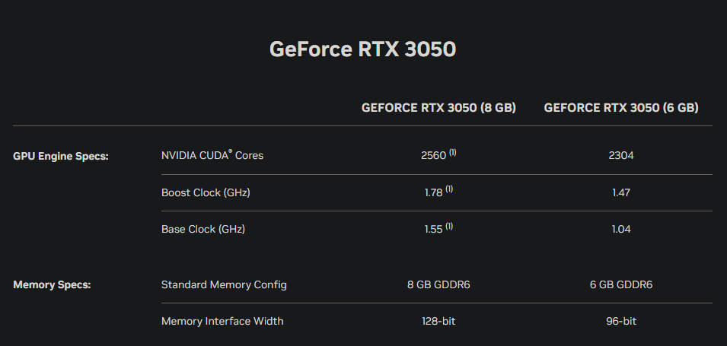
Task: Click the Boost Clock (GHz) row label
Action: pos(206,192)
